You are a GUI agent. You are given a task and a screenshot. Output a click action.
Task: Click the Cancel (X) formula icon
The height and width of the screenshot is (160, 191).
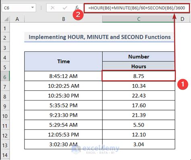point(52,8)
